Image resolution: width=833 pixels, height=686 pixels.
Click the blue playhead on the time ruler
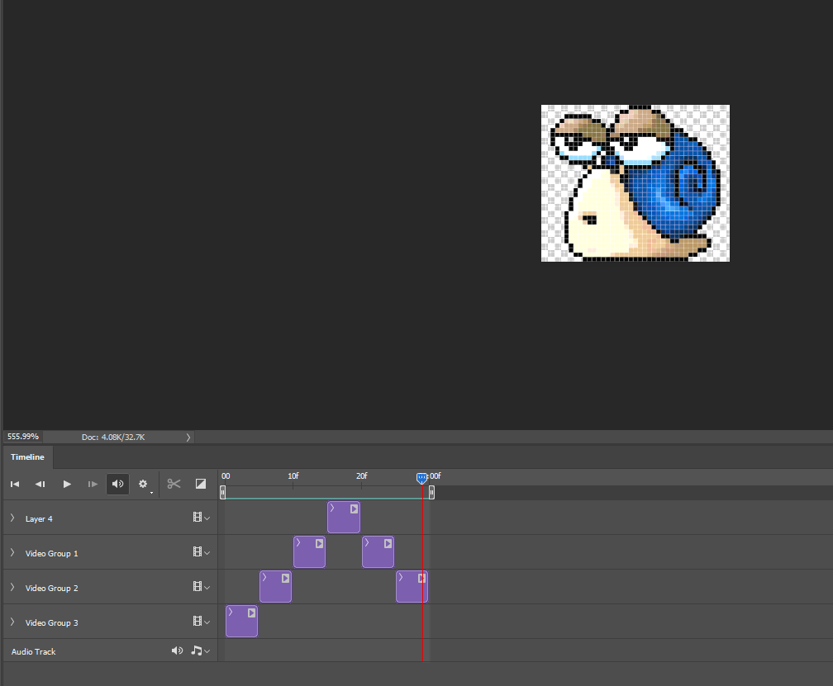click(422, 478)
